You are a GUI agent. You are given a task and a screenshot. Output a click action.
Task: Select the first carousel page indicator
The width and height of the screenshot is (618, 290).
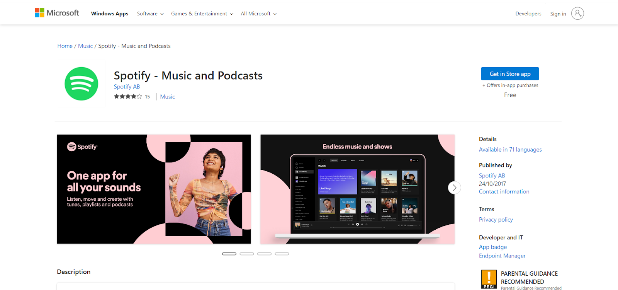pos(229,254)
